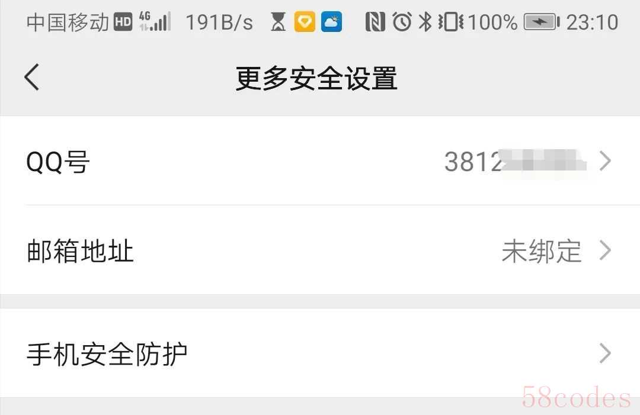Tap the alarm clock status icon
This screenshot has height=415, width=640.
(402, 21)
